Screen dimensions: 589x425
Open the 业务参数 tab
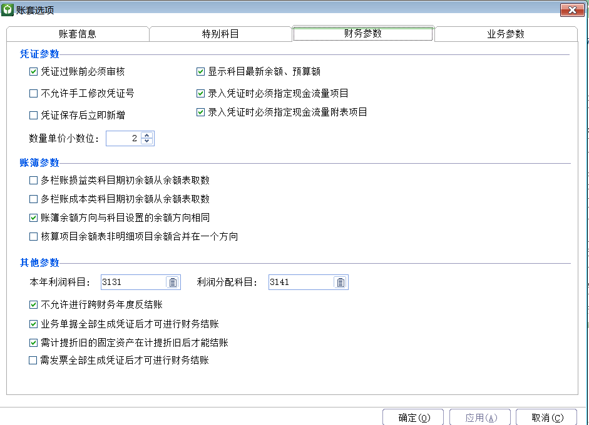(507, 34)
